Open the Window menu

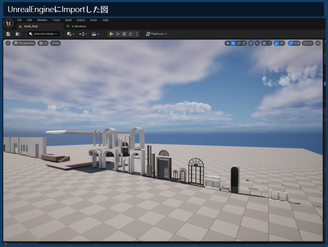tap(42, 20)
